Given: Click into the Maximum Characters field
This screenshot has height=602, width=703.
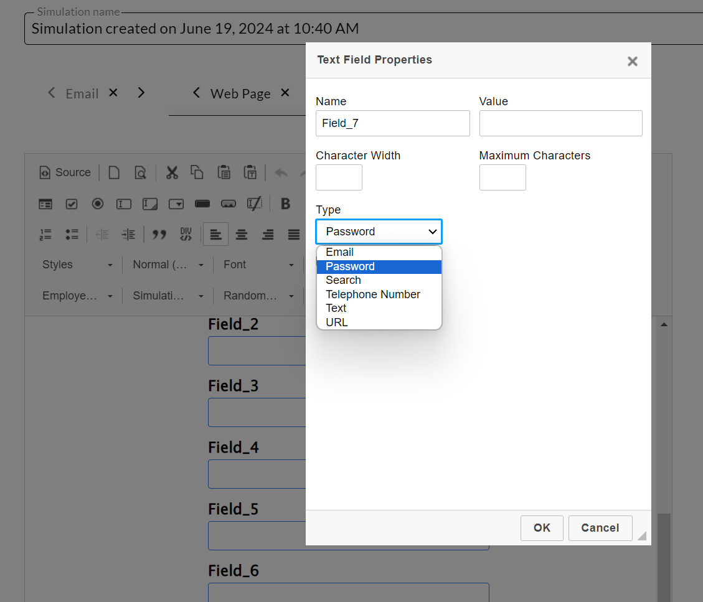Looking at the screenshot, I should pyautogui.click(x=502, y=177).
